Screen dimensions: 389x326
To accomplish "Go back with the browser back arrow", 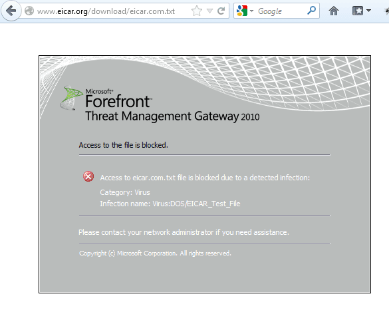I will click(x=11, y=11).
